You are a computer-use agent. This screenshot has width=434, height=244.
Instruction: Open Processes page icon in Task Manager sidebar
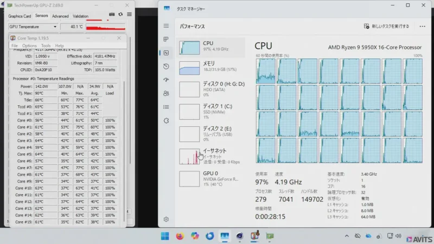pyautogui.click(x=166, y=39)
